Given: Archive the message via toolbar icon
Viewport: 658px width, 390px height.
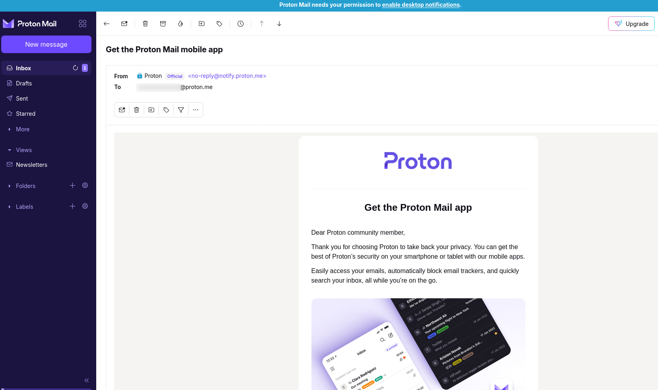Looking at the screenshot, I should (x=163, y=24).
